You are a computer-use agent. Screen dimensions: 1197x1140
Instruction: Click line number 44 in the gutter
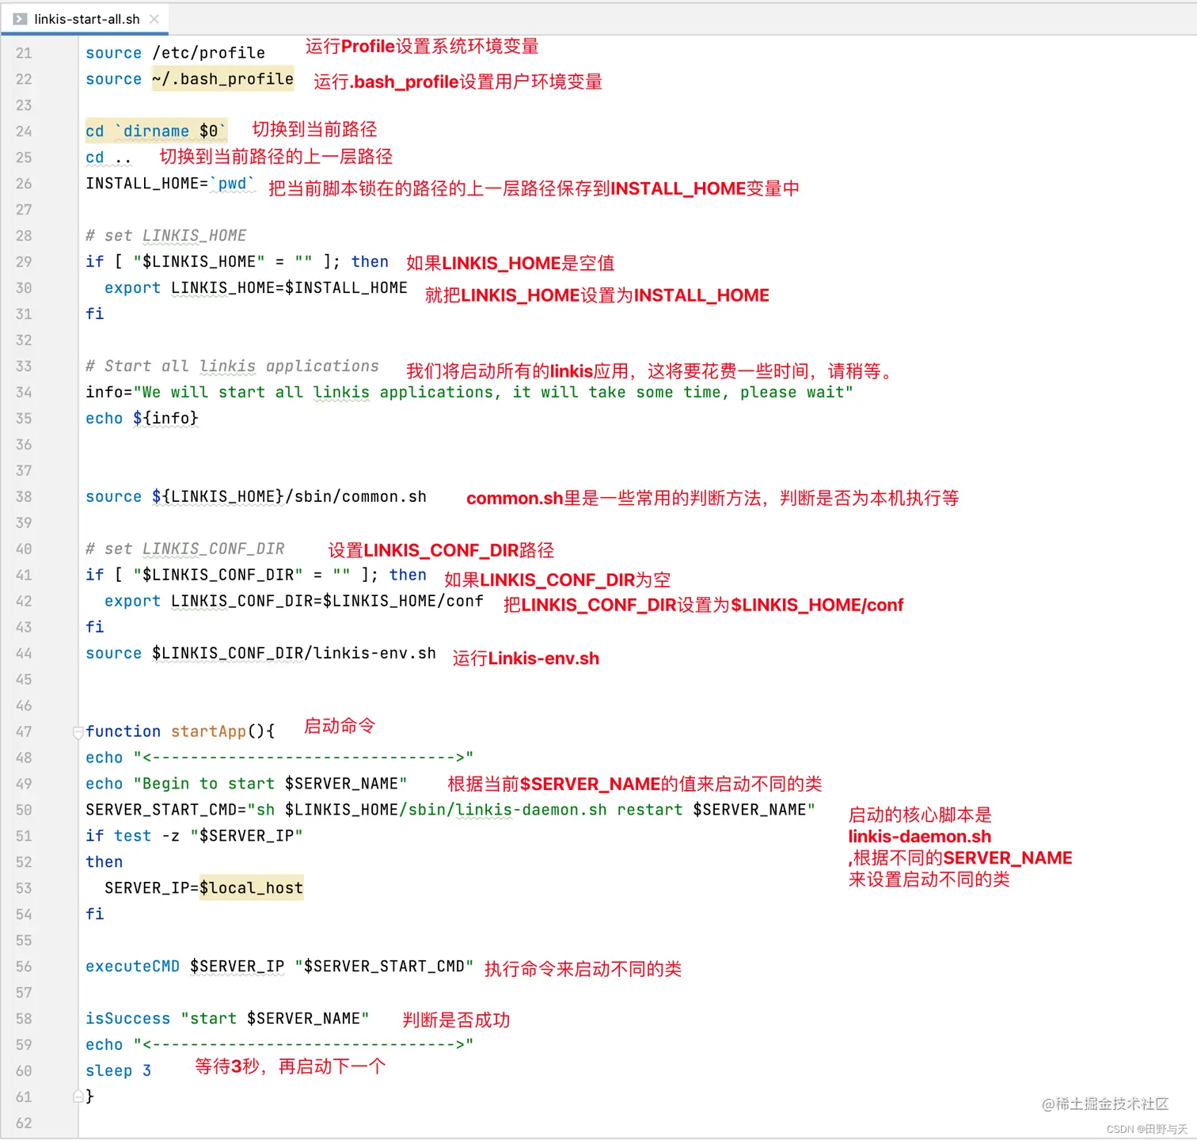pyautogui.click(x=24, y=654)
